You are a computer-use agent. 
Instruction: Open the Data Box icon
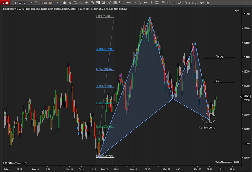point(92,3)
